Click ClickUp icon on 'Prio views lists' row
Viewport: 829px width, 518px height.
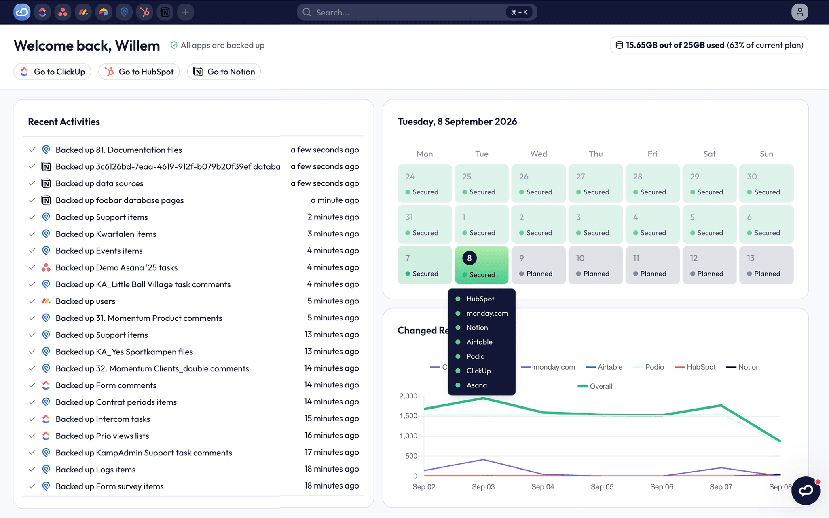coord(46,436)
